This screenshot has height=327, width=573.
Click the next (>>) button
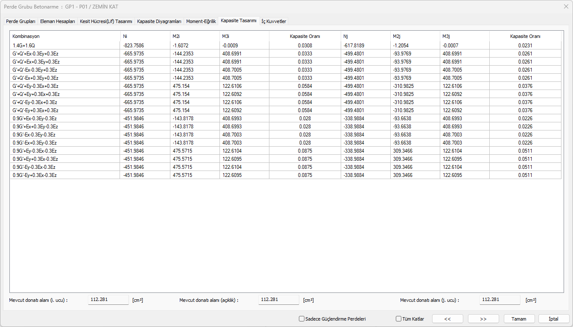coord(483,318)
